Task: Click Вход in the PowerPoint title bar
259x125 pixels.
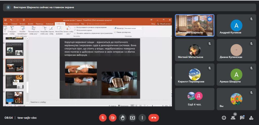Action: 153,24
